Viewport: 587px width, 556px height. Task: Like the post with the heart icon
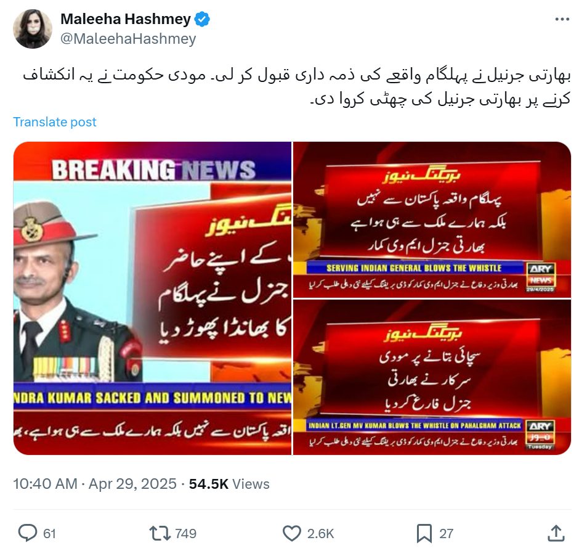[291, 533]
